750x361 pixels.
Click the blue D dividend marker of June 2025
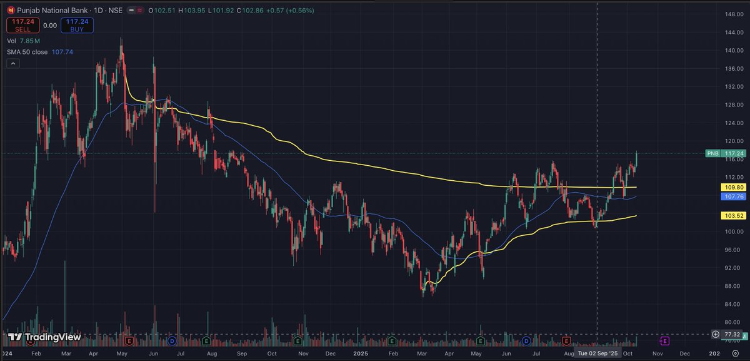pyautogui.click(x=526, y=341)
